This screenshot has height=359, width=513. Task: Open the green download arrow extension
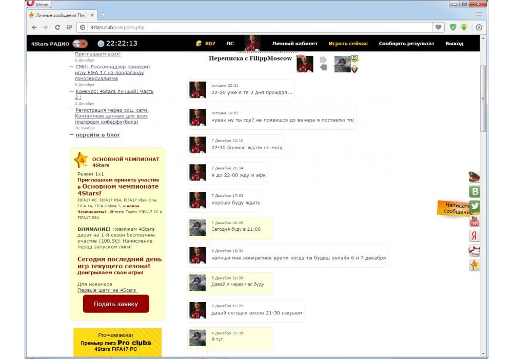tap(464, 28)
